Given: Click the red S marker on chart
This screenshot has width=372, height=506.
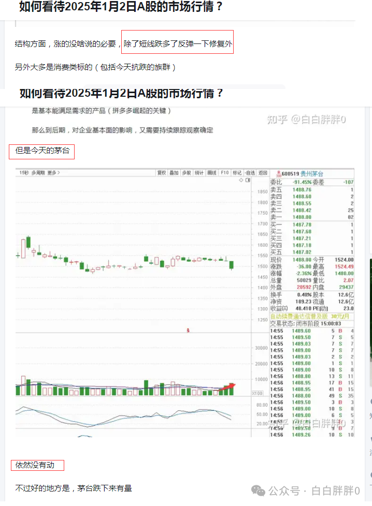Looking at the screenshot, I should pyautogui.click(x=188, y=330).
